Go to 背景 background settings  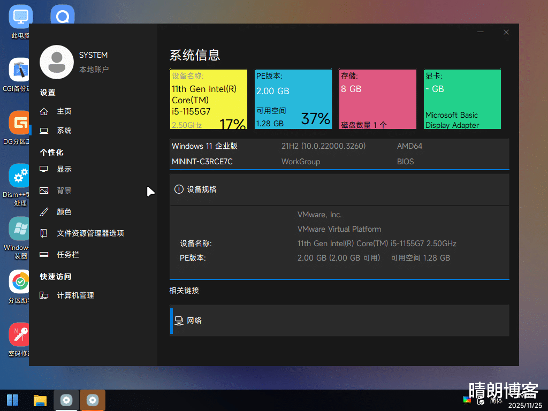[64, 190]
